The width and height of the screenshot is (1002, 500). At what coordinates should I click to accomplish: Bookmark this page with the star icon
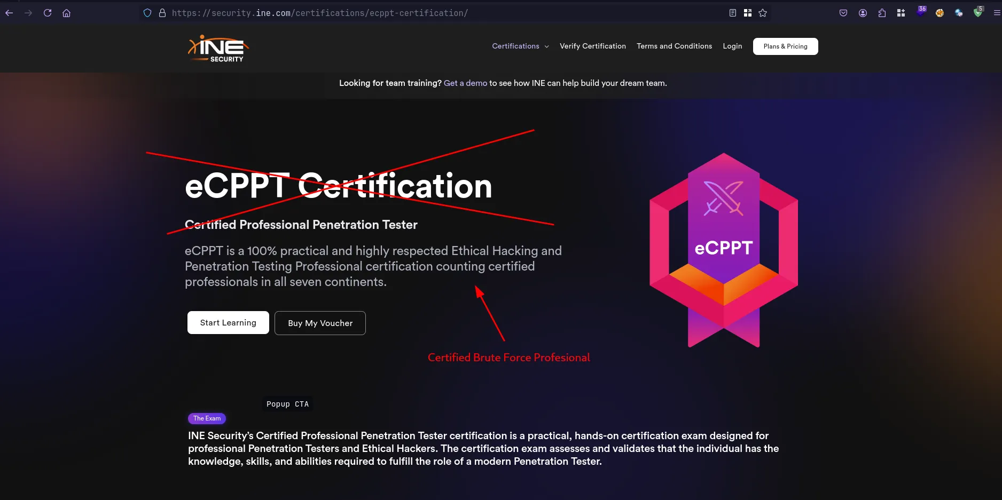tap(763, 13)
